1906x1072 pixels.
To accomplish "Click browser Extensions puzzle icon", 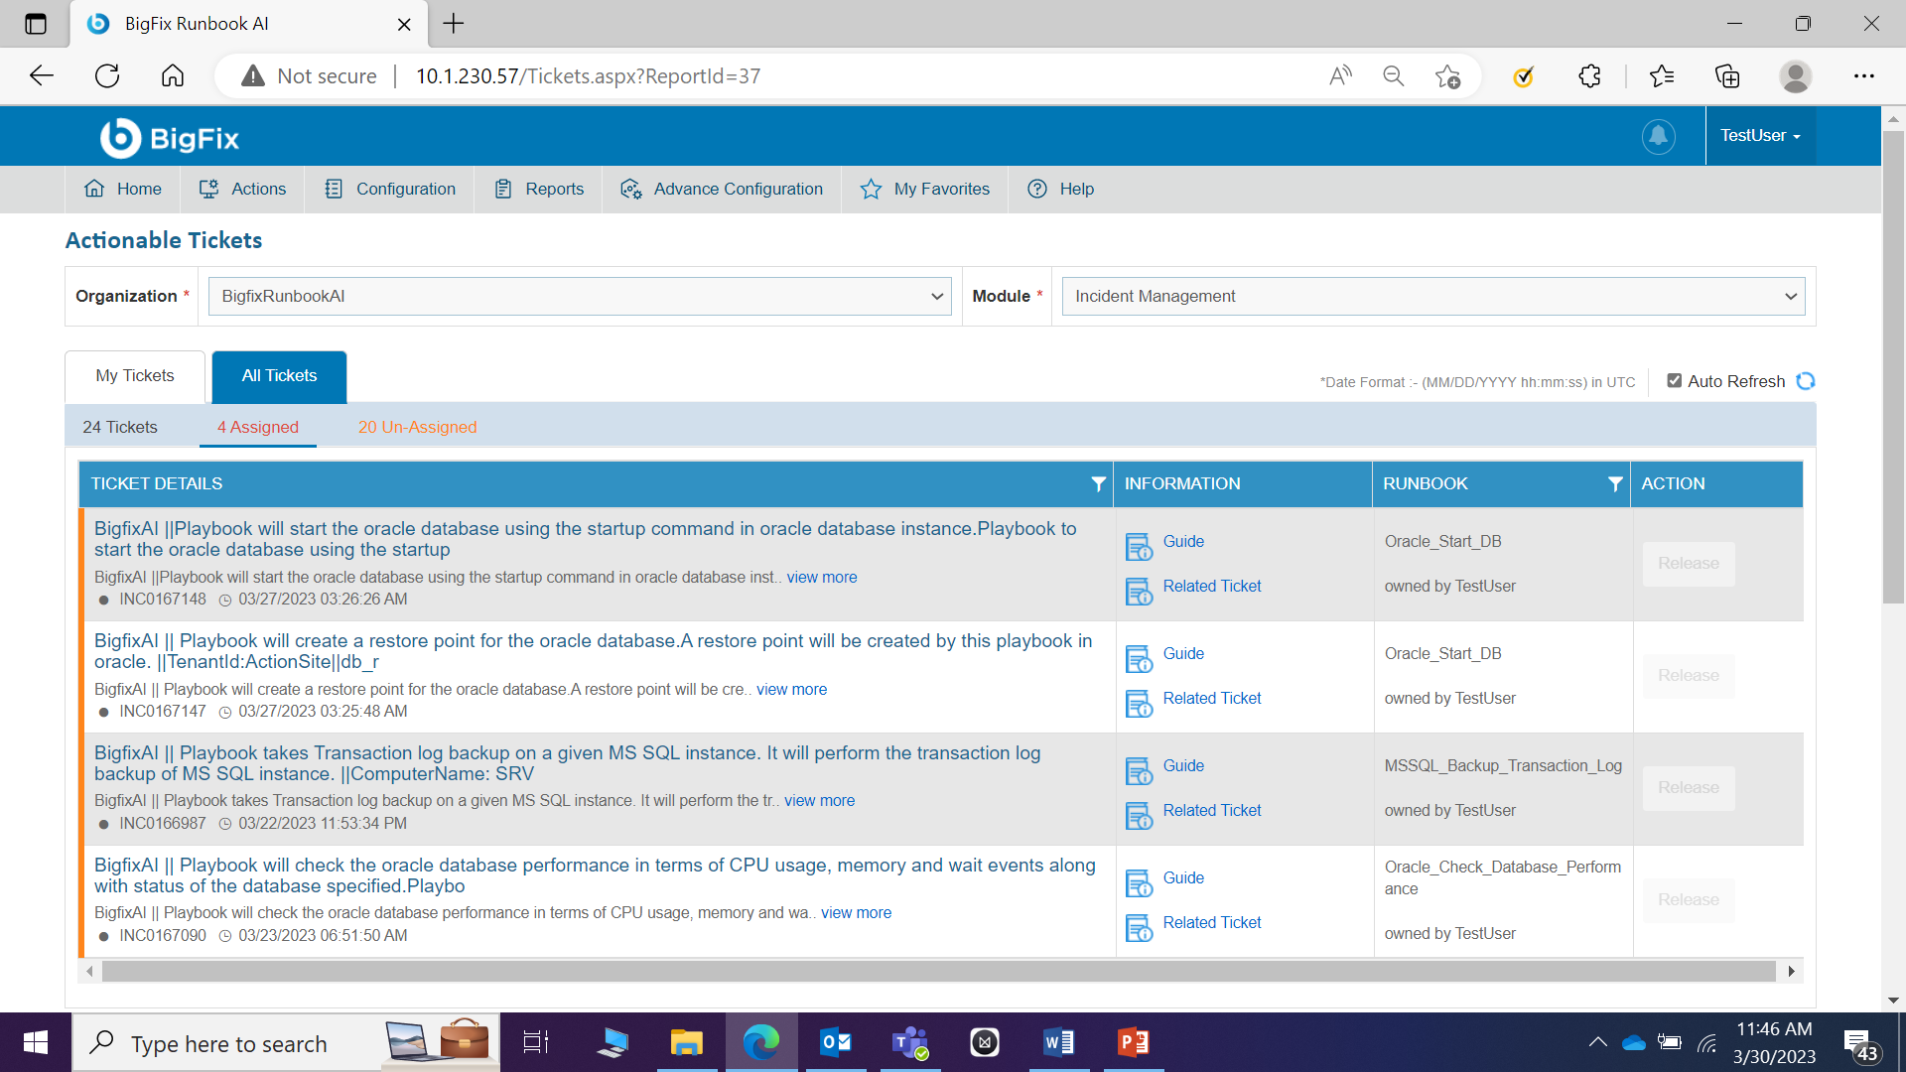I will click(x=1589, y=76).
